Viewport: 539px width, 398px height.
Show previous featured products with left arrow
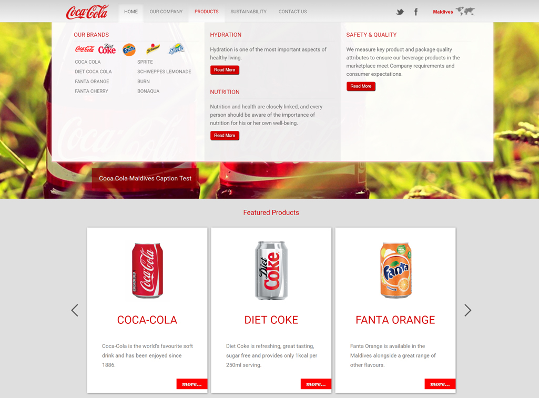(x=75, y=310)
